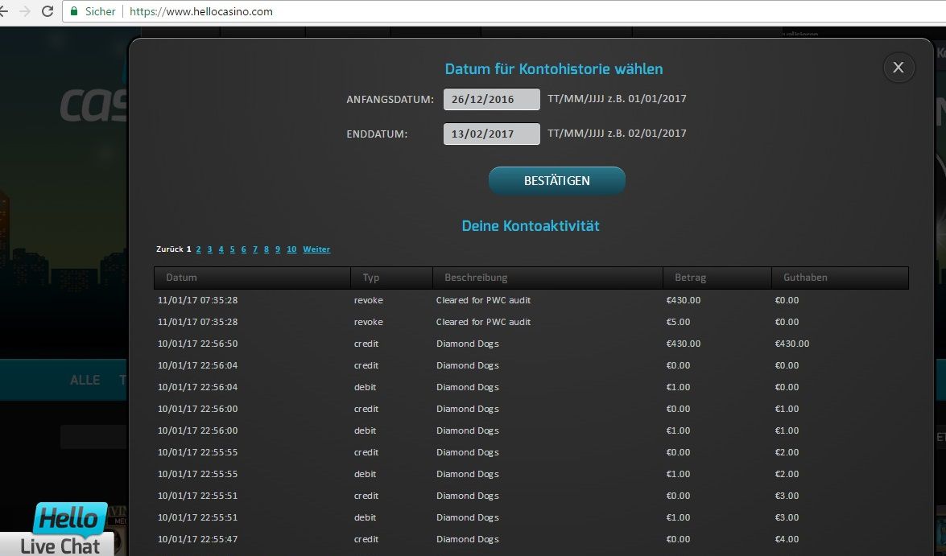Select the Zurück pagination label
The height and width of the screenshot is (556, 946).
[x=170, y=249]
